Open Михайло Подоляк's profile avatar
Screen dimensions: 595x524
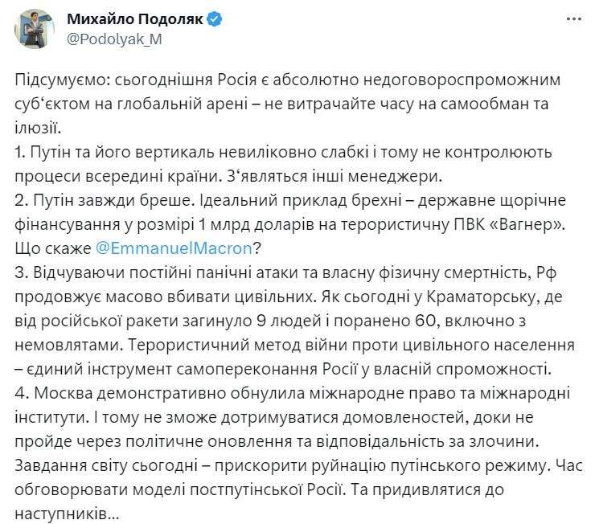34,29
